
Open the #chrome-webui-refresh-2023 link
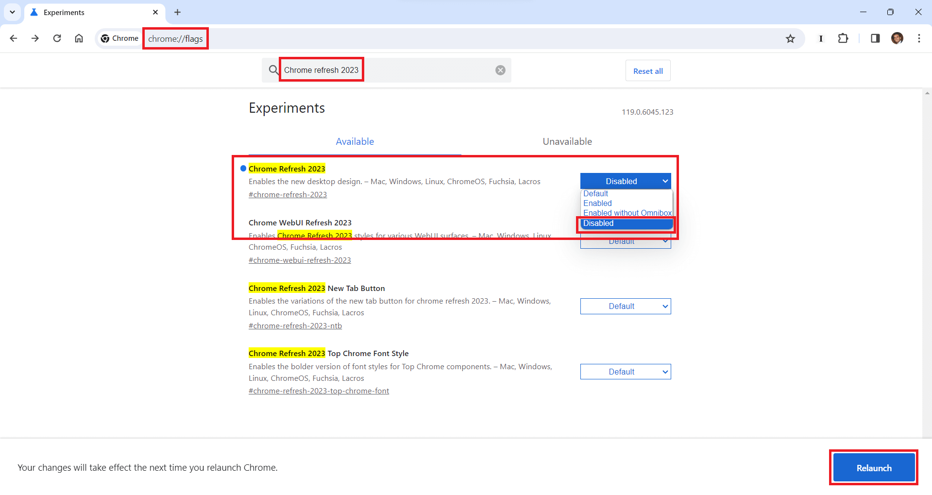300,260
